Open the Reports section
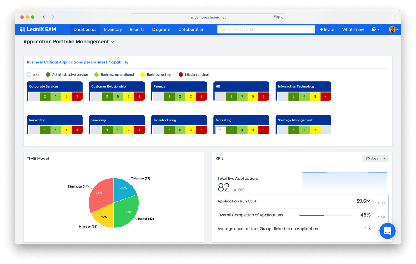 point(137,29)
